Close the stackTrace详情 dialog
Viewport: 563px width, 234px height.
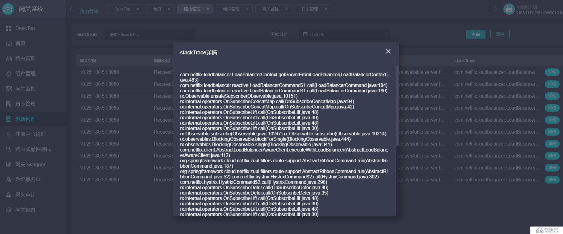tap(388, 51)
